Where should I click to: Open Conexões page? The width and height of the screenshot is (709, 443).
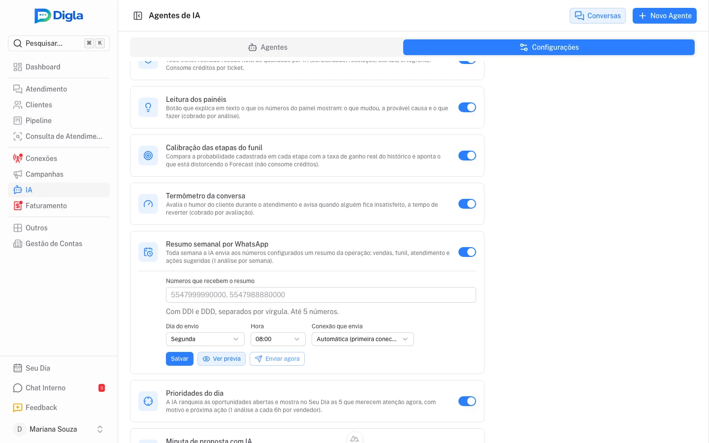coord(59,158)
